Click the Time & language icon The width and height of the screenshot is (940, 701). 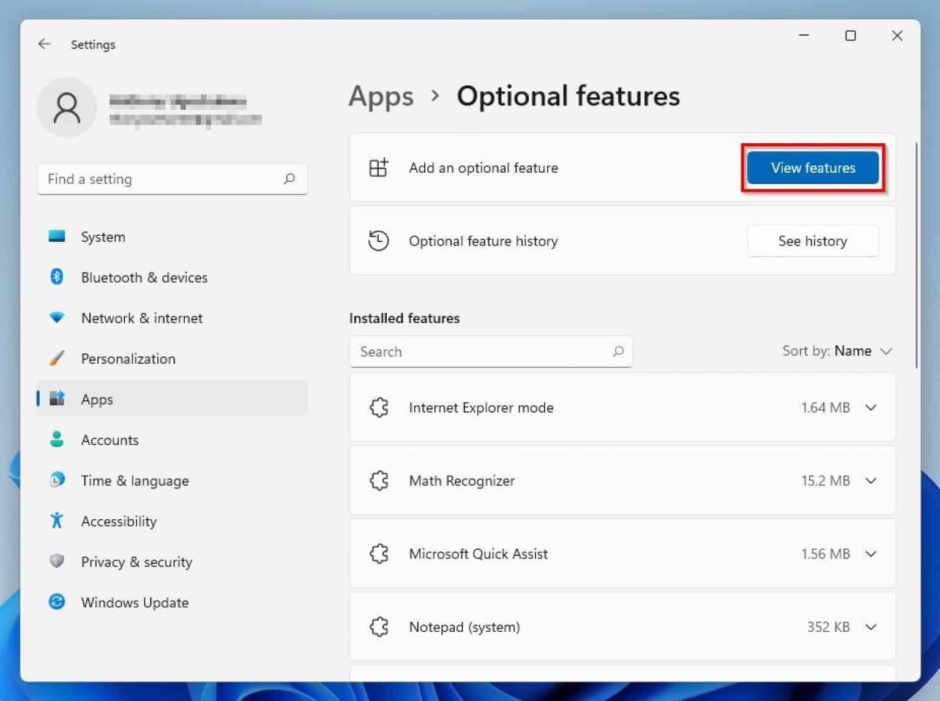(x=57, y=480)
